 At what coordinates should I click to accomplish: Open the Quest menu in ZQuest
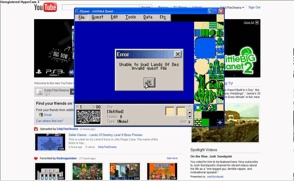coord(97,17)
